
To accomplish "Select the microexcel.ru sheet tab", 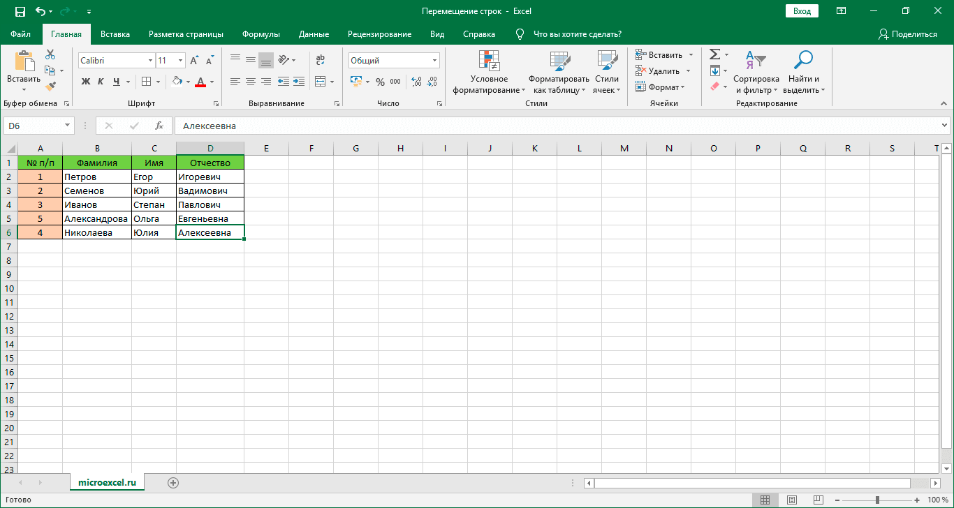I will click(x=106, y=481).
